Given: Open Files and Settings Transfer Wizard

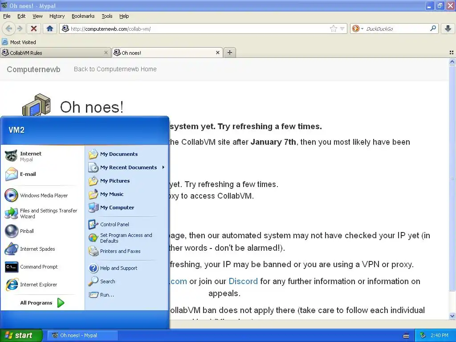Looking at the screenshot, I should click(x=42, y=213).
